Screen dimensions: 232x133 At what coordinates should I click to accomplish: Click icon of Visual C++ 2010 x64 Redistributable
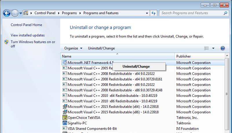click(65, 95)
